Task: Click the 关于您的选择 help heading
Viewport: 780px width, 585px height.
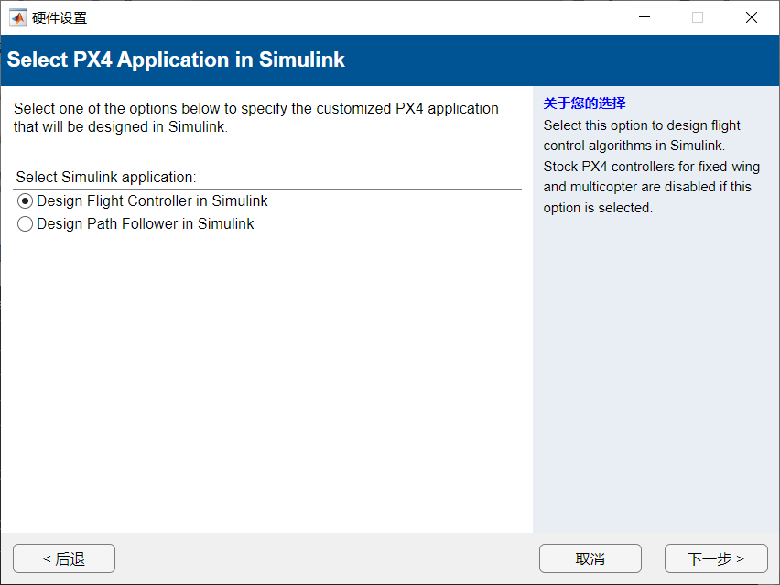Action: click(584, 103)
